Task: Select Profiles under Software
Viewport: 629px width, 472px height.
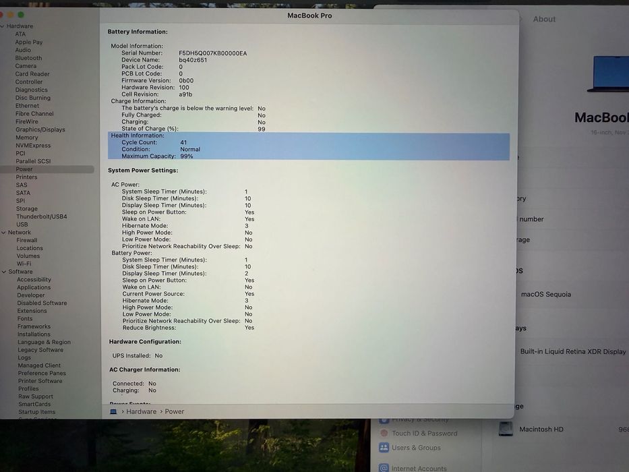Action: (x=28, y=389)
